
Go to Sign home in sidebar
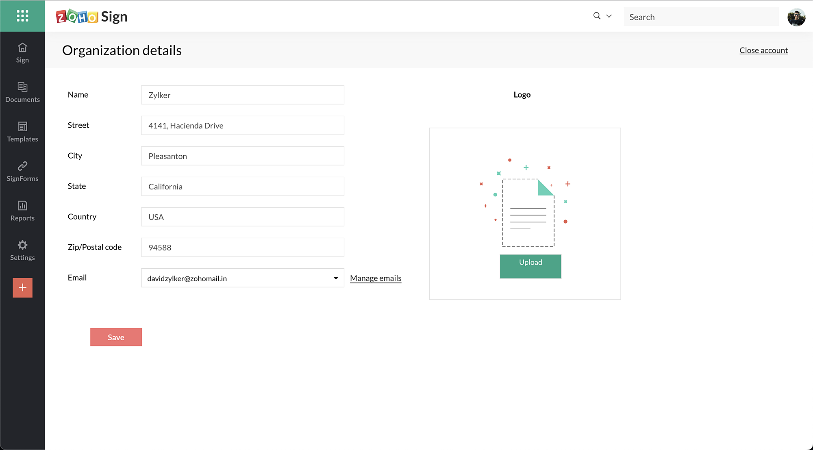22,53
